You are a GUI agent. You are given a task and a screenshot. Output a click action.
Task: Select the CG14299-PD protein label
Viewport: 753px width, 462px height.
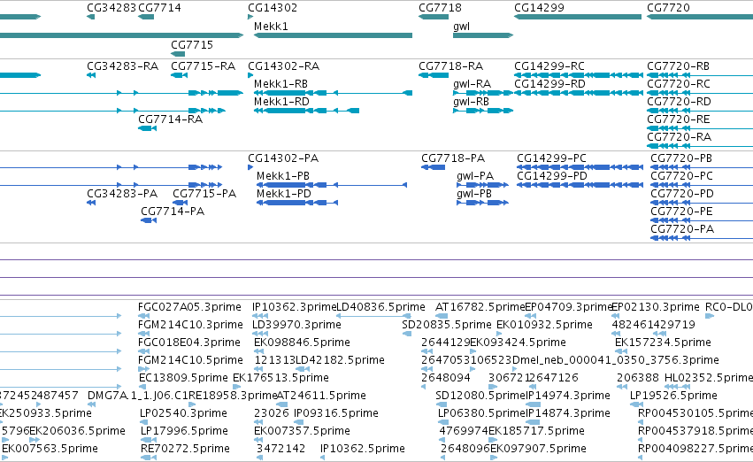(x=552, y=176)
